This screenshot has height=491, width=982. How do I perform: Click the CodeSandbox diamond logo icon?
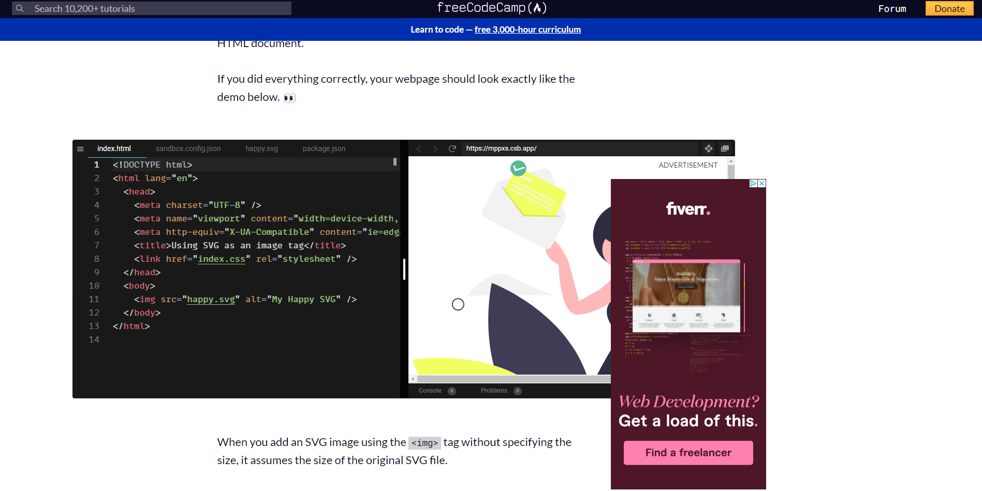point(709,148)
